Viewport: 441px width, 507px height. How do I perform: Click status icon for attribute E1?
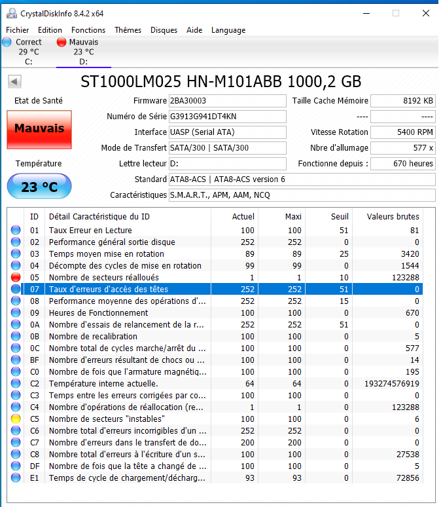(x=16, y=478)
